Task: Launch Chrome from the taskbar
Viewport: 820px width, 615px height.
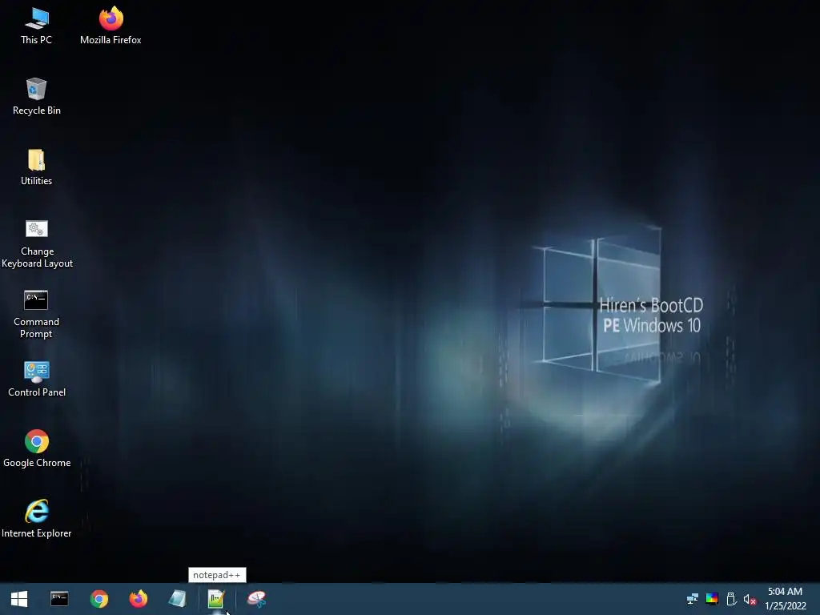Action: click(x=98, y=599)
